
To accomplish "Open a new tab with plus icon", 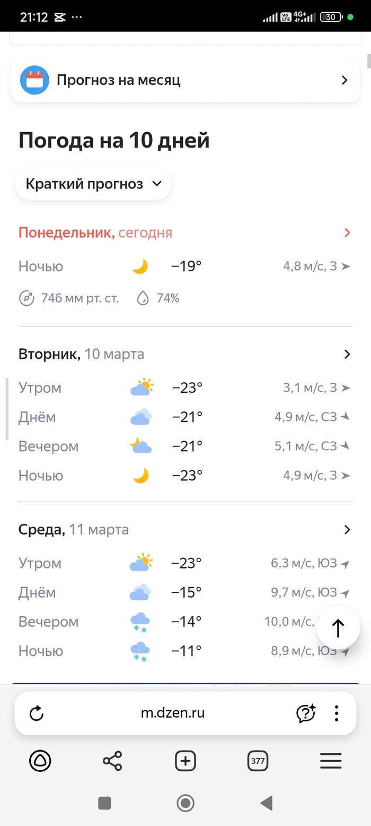I will pyautogui.click(x=185, y=761).
